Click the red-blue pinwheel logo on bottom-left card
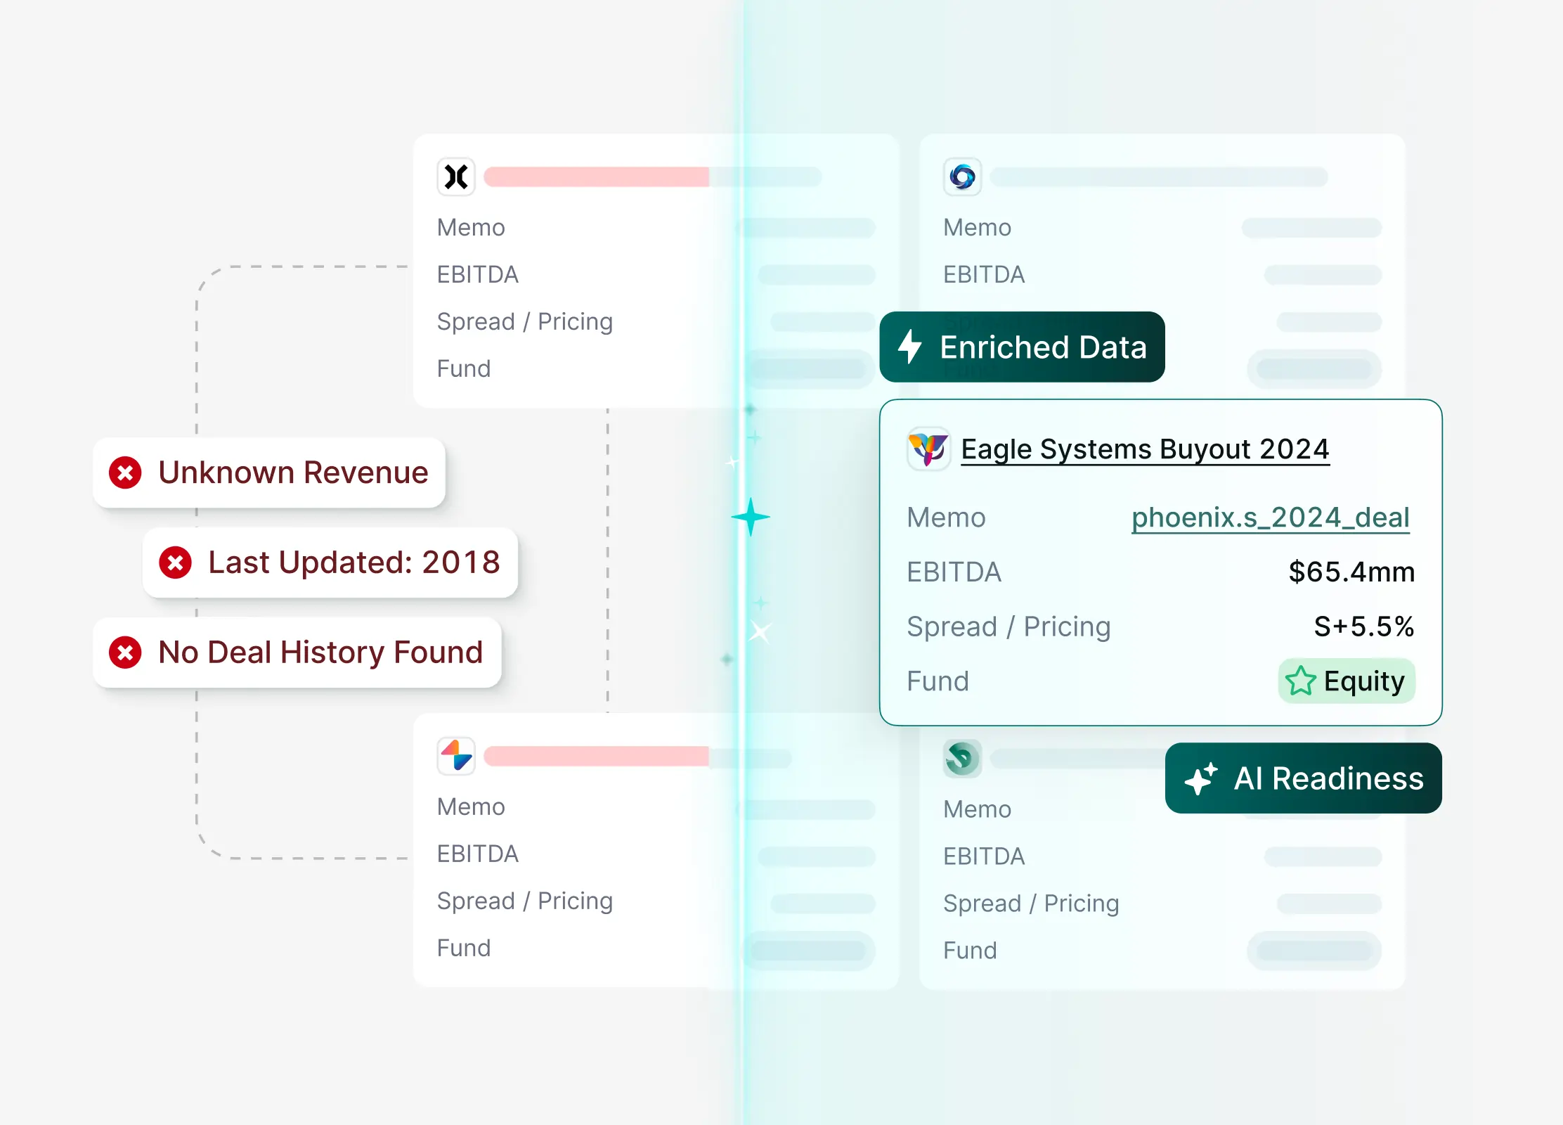This screenshot has height=1125, width=1563. [456, 756]
